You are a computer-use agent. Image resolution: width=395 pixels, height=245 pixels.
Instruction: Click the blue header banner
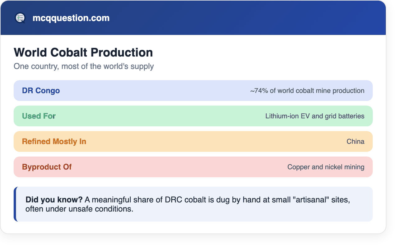[193, 18]
